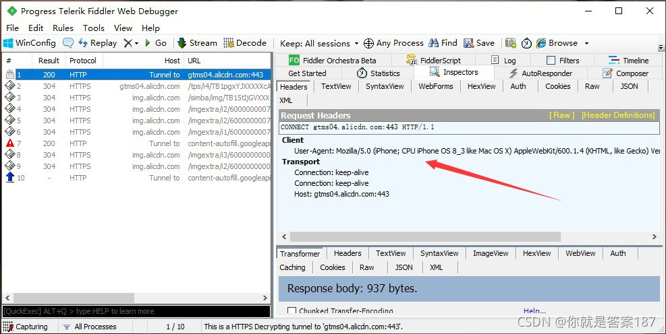Screen dimensions: 666x334
Task: Open the Edit menu
Action: point(36,28)
